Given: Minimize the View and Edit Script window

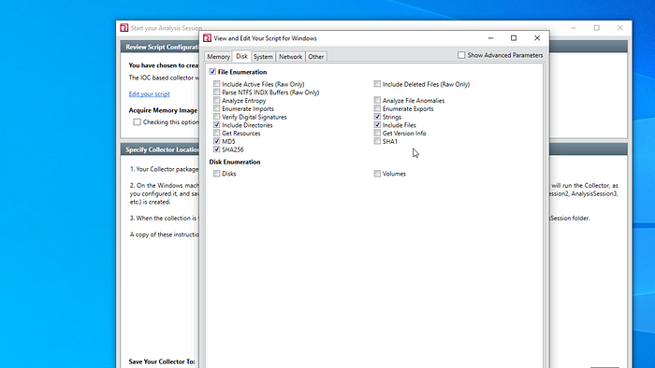Looking at the screenshot, I should 491,38.
